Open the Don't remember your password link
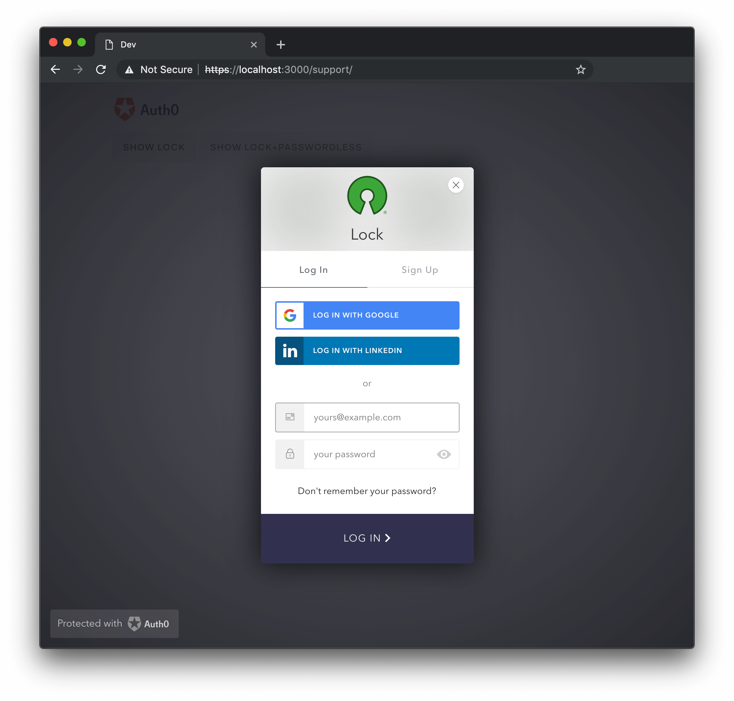 coord(367,490)
